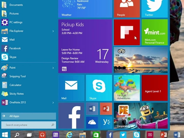Open Pictures from the Start list
The height and width of the screenshot is (138, 184).
28,14
